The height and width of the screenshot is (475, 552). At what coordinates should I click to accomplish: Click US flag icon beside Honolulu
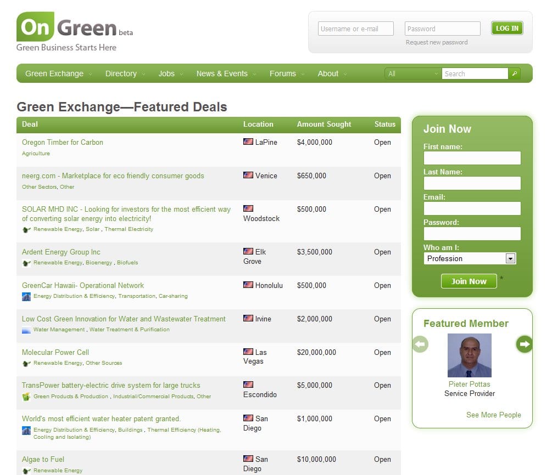point(248,285)
